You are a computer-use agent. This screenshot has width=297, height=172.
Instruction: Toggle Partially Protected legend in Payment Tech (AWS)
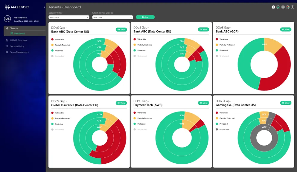point(143,118)
